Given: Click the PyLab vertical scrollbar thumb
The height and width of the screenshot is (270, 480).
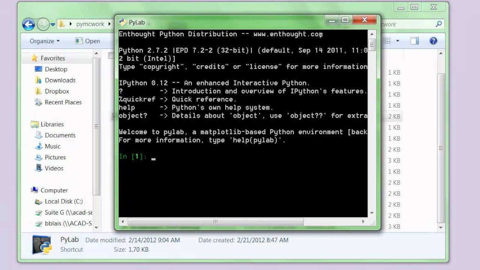Looking at the screenshot, I should (372, 45).
